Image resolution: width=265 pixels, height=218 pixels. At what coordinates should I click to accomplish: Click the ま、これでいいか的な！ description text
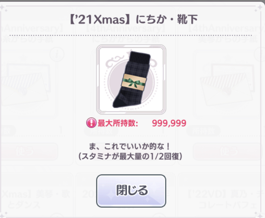[130, 147]
